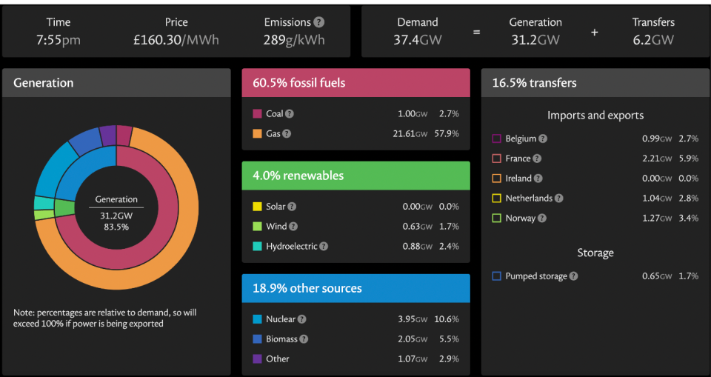Open the Biomass info icon
This screenshot has height=377, width=711.
(x=304, y=339)
